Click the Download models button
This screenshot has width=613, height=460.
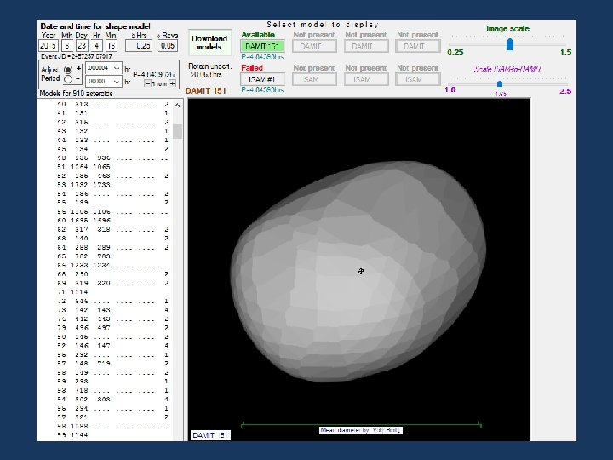[209, 42]
